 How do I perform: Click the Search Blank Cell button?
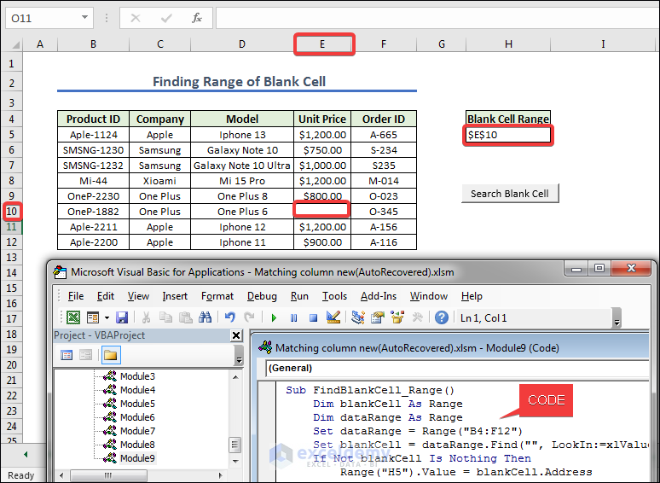coord(510,194)
